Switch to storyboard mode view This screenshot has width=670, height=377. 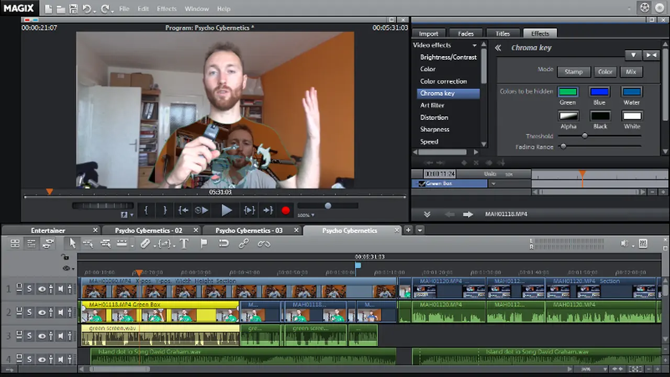15,243
